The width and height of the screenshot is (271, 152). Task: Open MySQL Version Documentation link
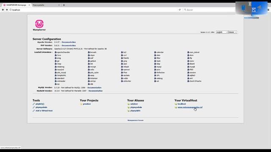point(94,87)
